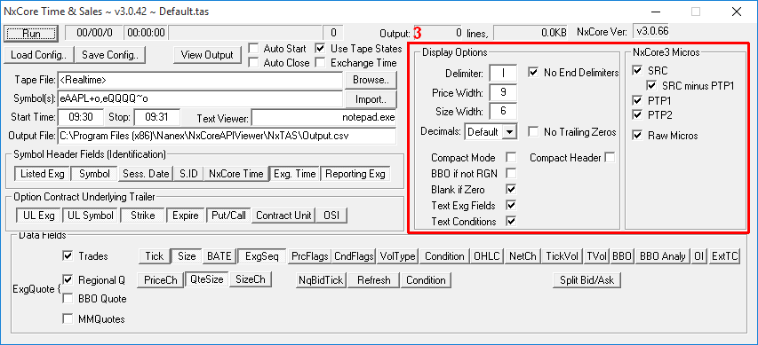This screenshot has height=345, width=758.
Task: Click the Import symbols button
Action: click(371, 99)
